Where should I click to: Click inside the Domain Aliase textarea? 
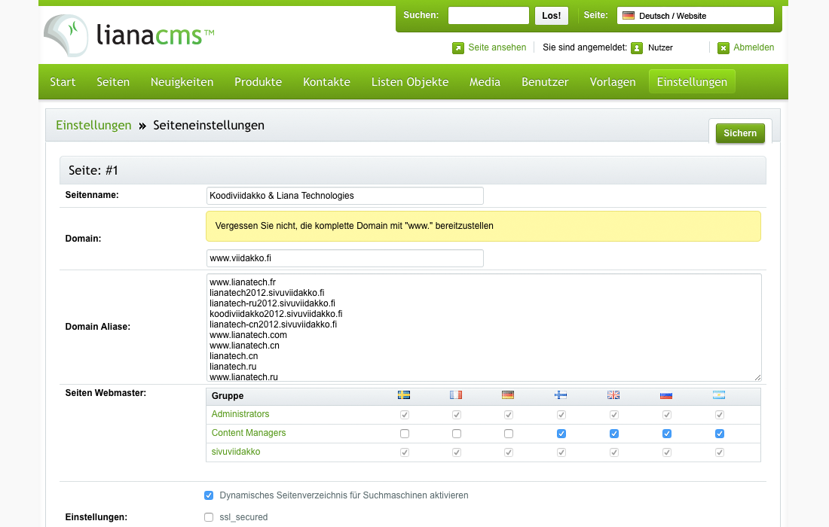484,327
